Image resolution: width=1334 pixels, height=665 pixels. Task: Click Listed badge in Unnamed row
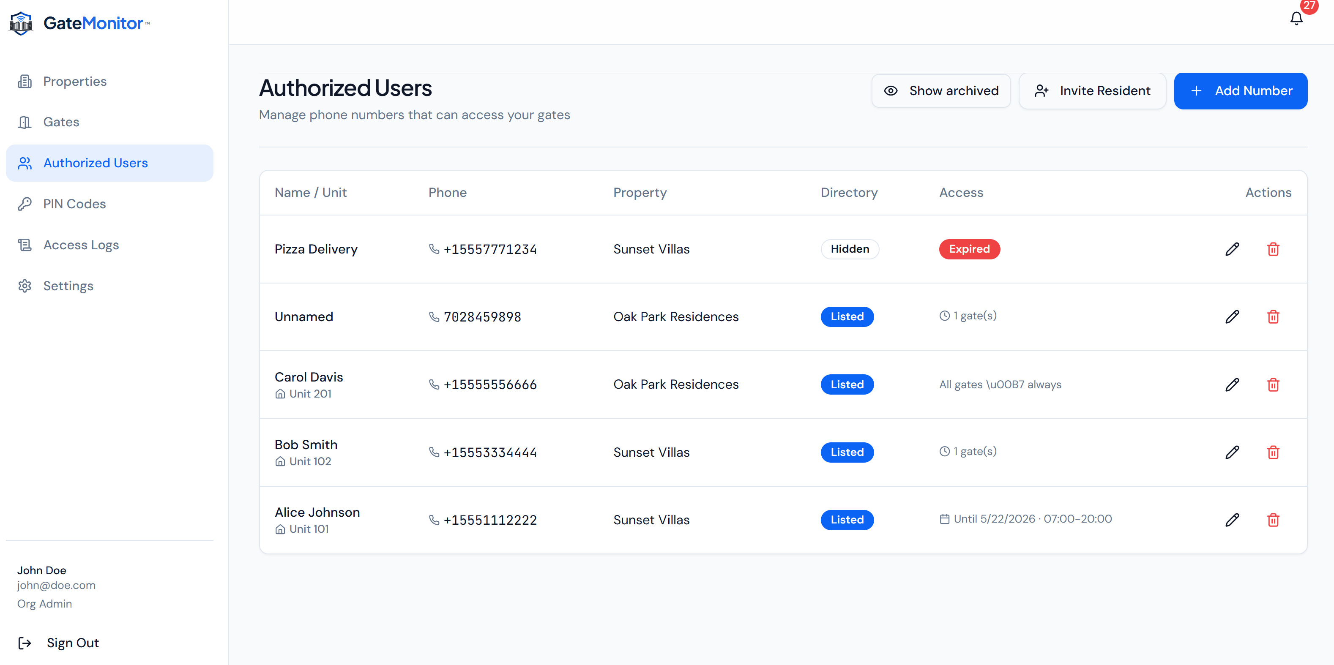tap(847, 317)
